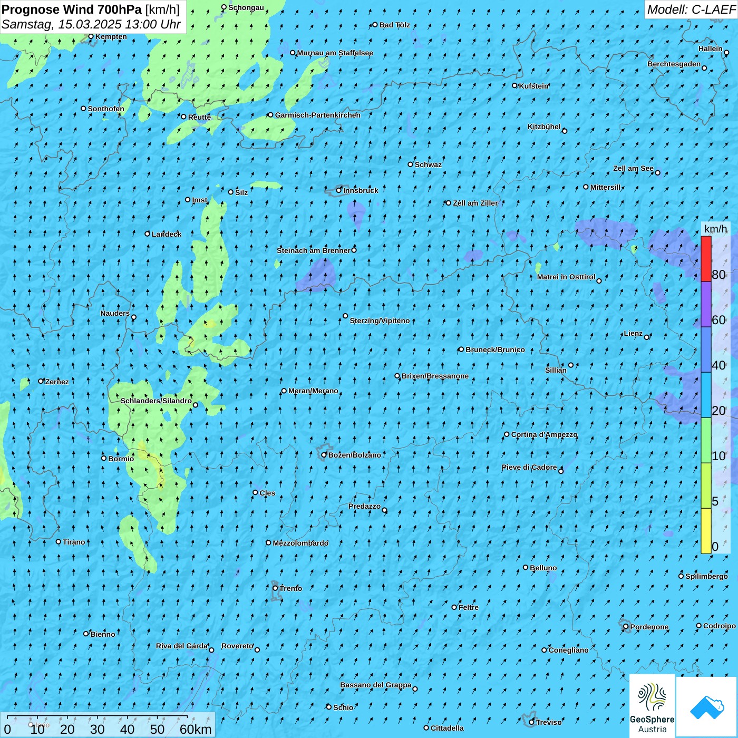
Task: Click the Cortina d'Ampezzo label
Action: 544,434
